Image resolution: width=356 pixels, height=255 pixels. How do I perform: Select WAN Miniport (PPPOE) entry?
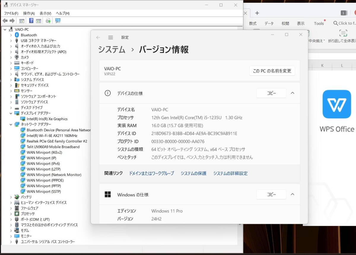click(x=45, y=180)
